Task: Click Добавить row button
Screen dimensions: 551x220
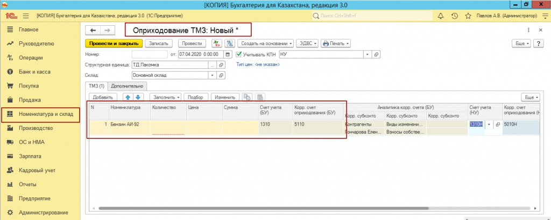Action: click(103, 97)
